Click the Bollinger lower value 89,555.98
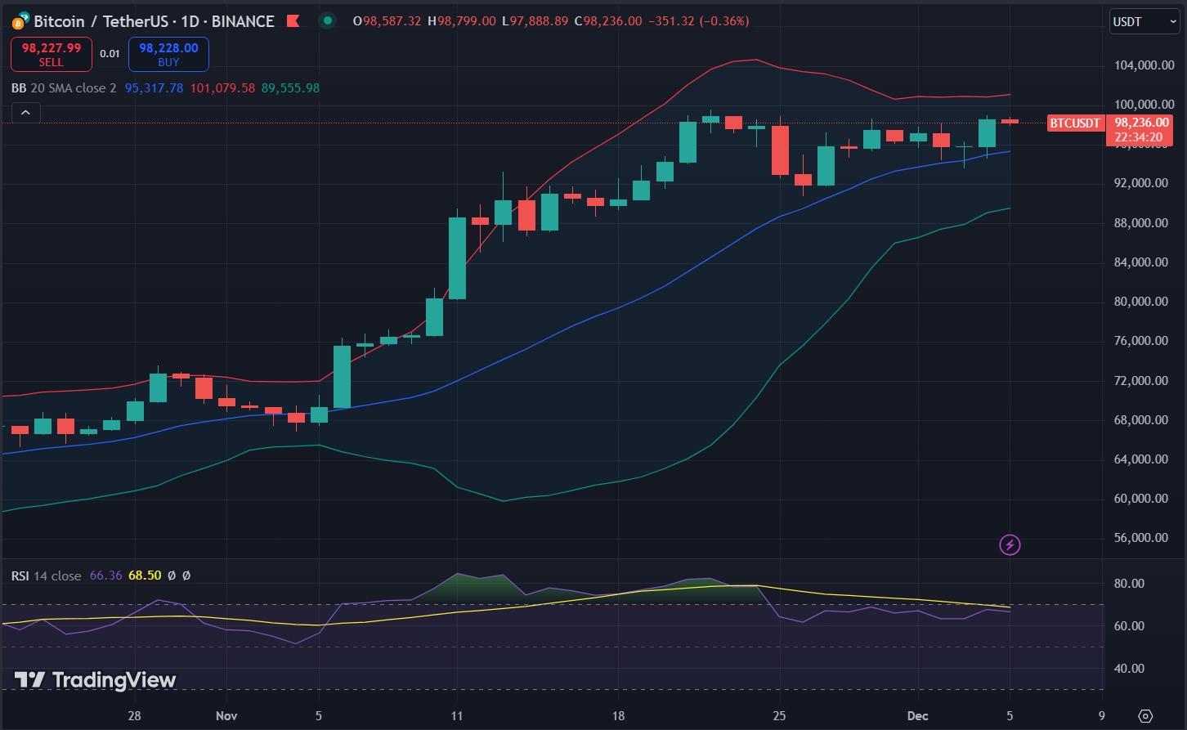 (290, 87)
